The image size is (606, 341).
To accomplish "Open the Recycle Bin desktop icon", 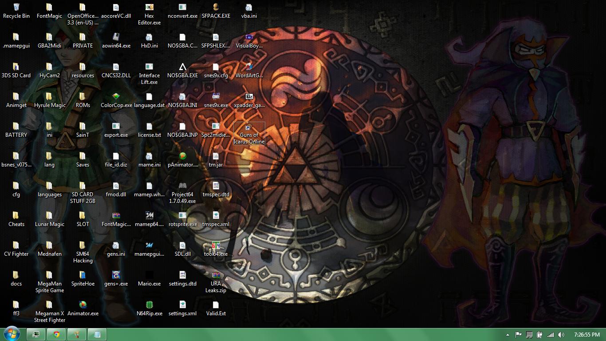I will [16, 12].
